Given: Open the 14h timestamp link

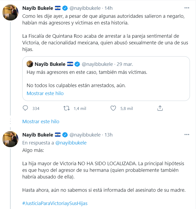Looking at the screenshot, I should (109, 8).
